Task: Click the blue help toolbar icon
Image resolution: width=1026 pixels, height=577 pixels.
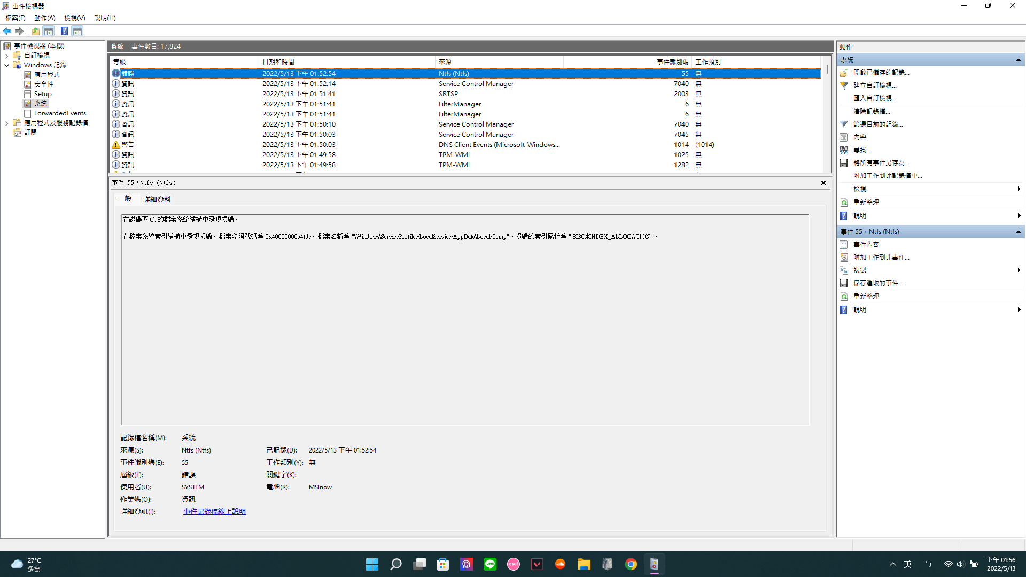Action: pos(64,31)
